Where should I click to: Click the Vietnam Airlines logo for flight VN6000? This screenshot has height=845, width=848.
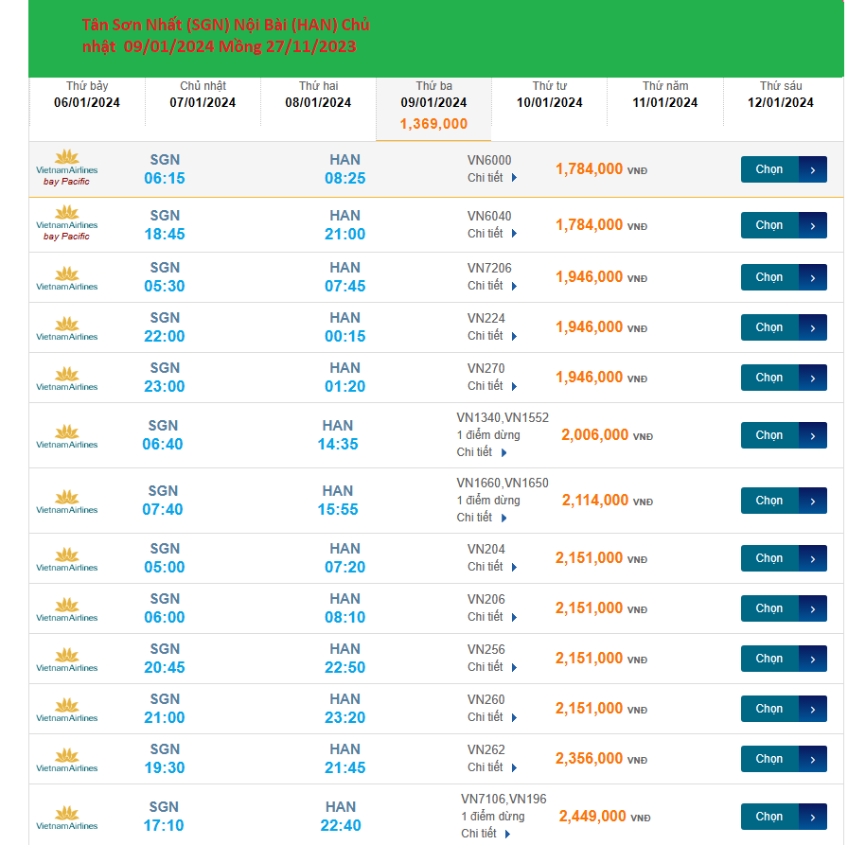pos(66,161)
